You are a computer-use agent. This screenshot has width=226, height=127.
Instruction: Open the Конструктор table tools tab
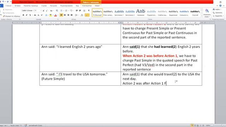[x=87, y=6]
